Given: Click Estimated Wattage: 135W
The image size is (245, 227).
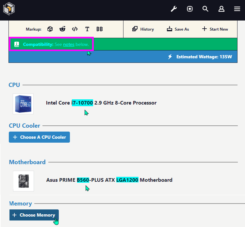Looking at the screenshot, I should click(204, 57).
